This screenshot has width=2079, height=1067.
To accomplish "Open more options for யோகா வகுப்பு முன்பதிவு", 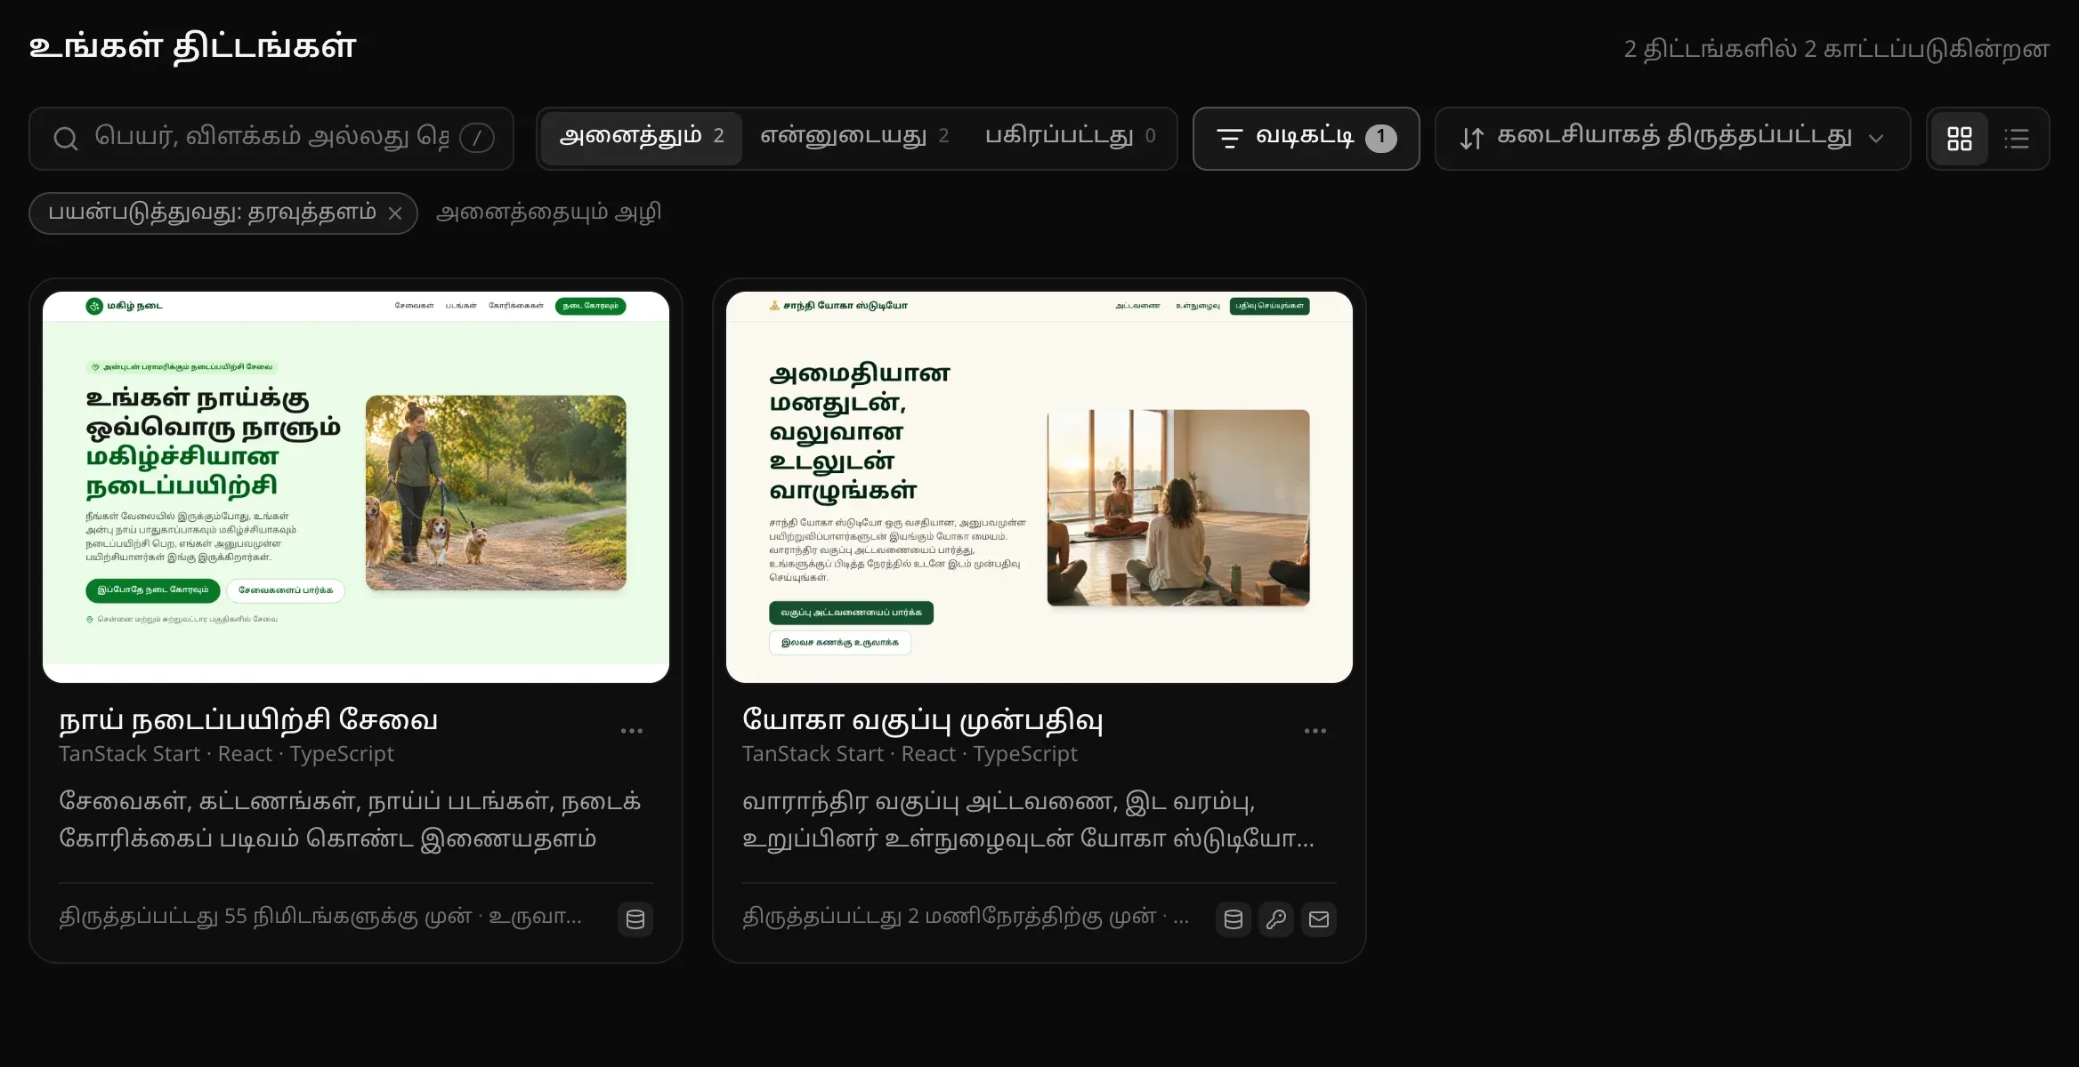I will click(1315, 731).
